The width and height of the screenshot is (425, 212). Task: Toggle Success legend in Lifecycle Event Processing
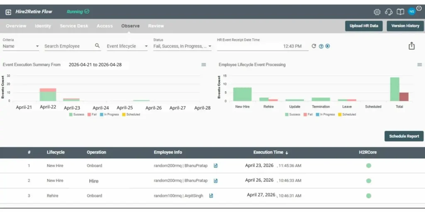click(293, 114)
